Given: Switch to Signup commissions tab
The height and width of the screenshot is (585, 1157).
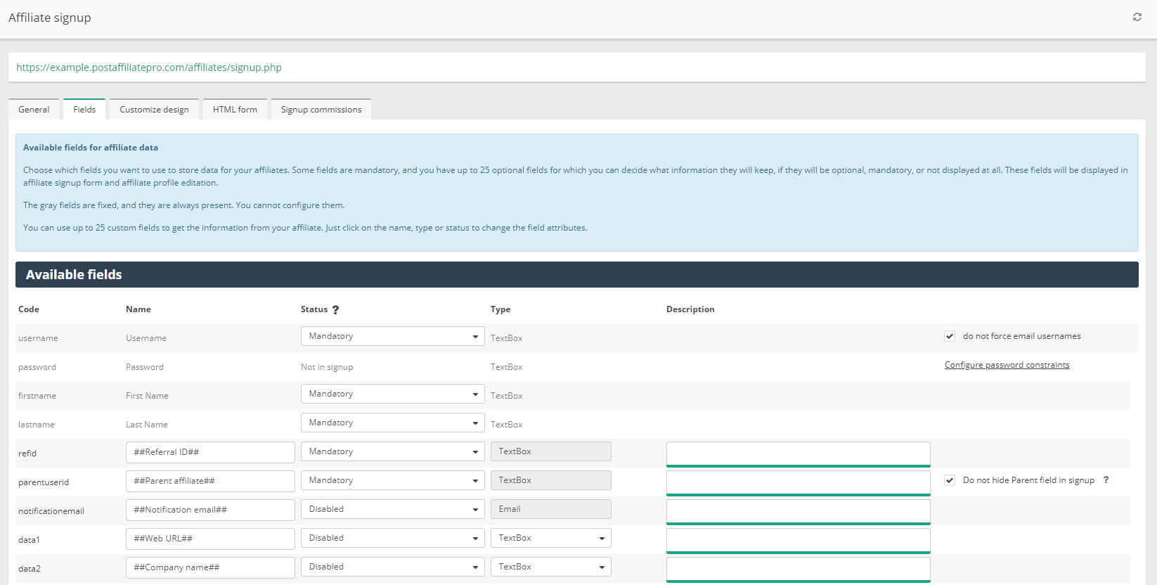Looking at the screenshot, I should point(321,109).
